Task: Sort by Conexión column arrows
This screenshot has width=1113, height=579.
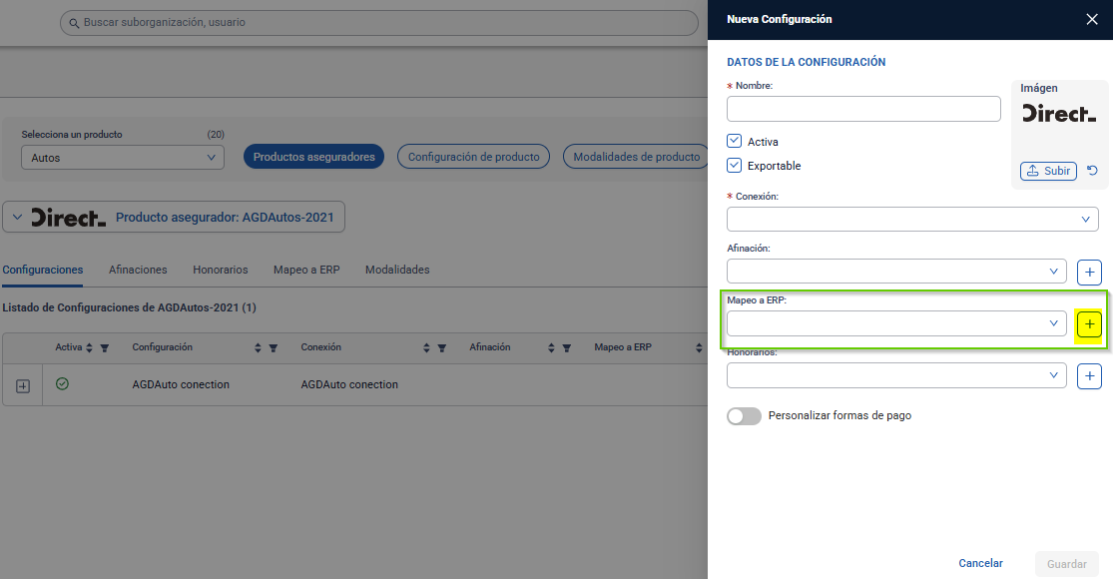Action: (x=426, y=347)
